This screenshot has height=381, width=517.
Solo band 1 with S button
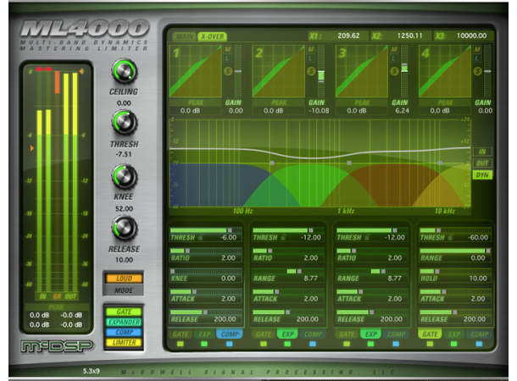click(228, 71)
